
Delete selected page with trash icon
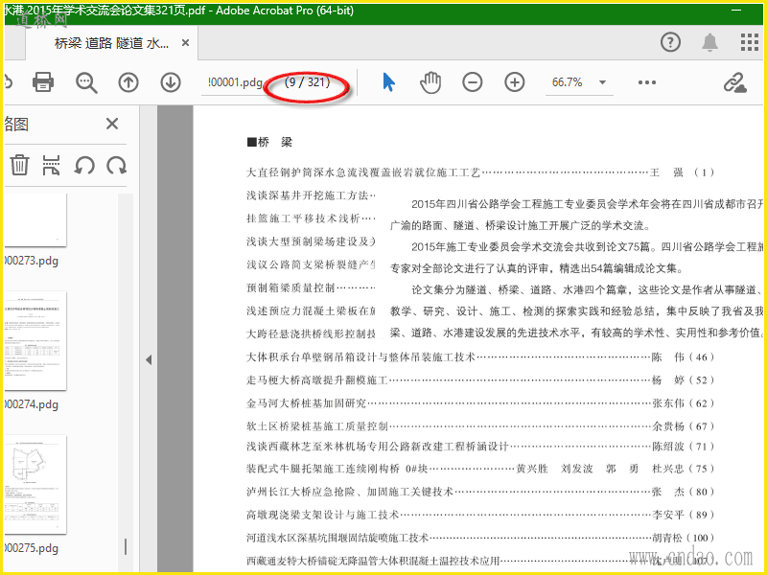click(19, 165)
